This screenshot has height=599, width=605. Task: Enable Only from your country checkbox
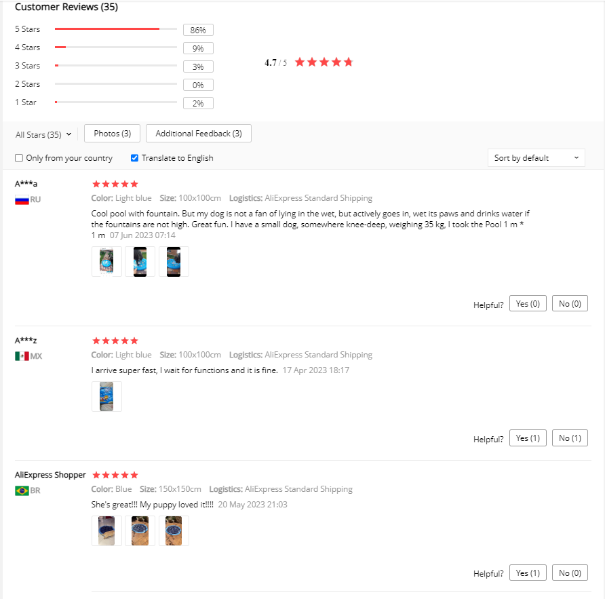tap(19, 158)
